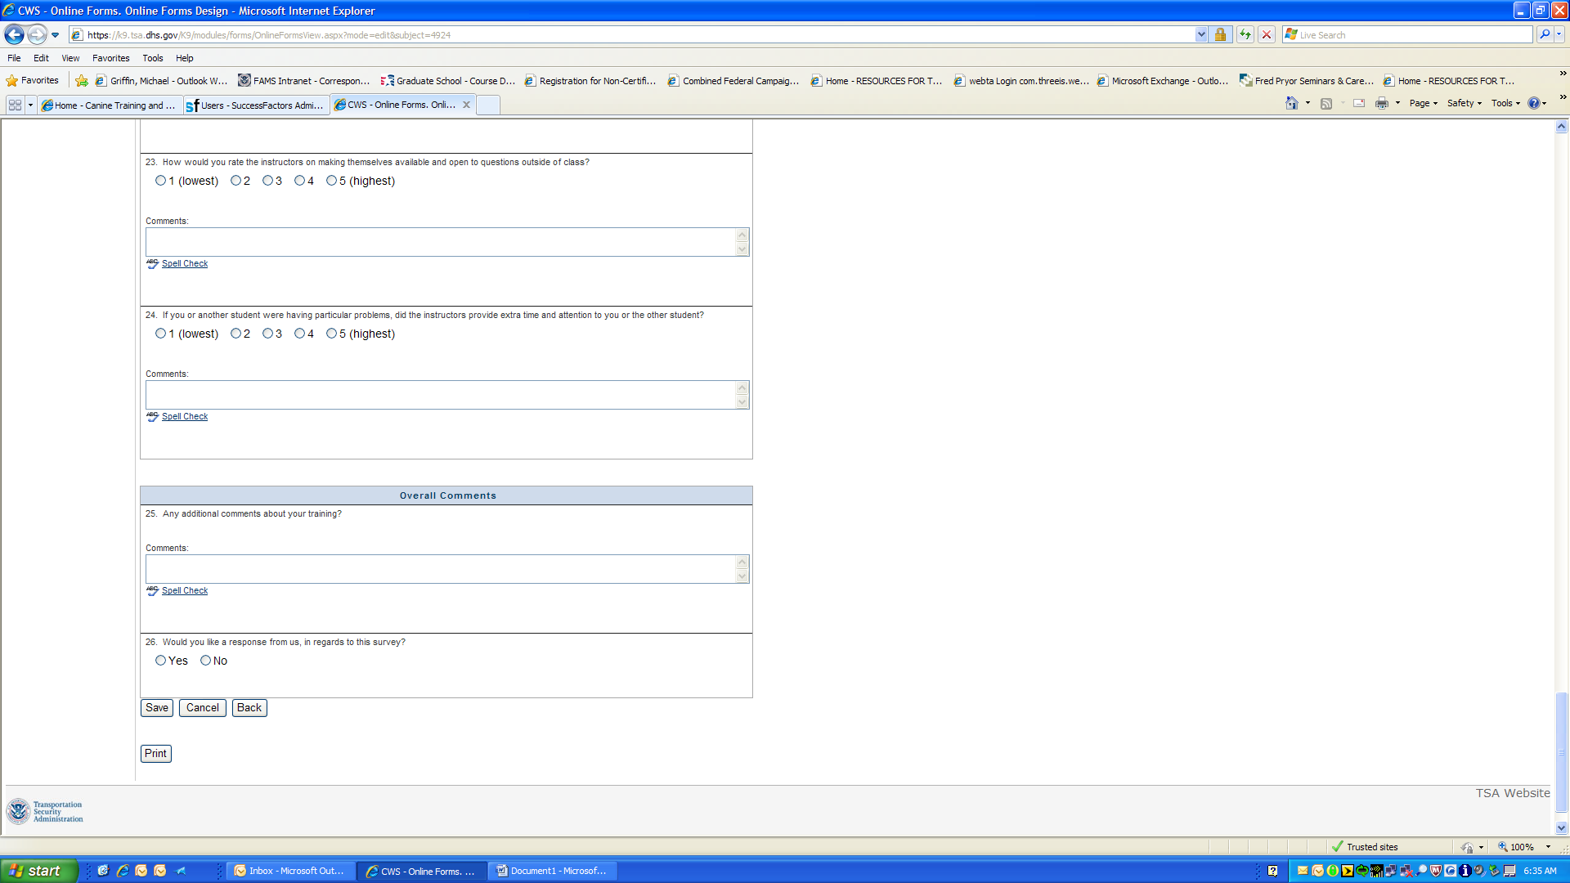Viewport: 1570px width, 883px height.
Task: Click the question 24 comments text box
Action: point(442,395)
